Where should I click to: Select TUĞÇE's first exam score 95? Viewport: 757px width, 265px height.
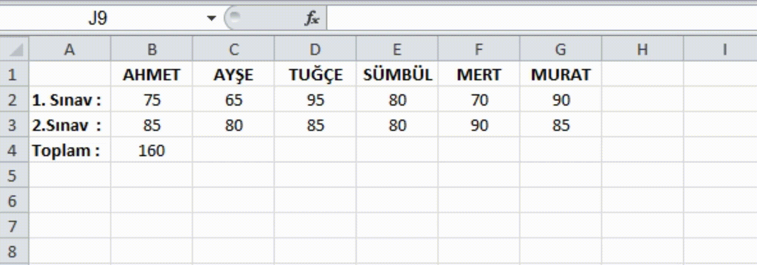tap(315, 100)
